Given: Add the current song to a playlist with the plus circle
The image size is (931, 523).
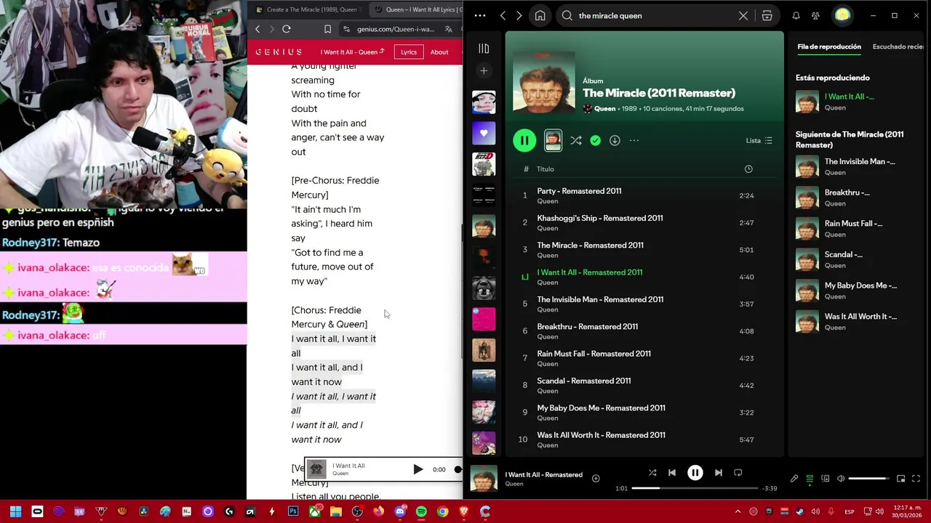Looking at the screenshot, I should click(596, 478).
